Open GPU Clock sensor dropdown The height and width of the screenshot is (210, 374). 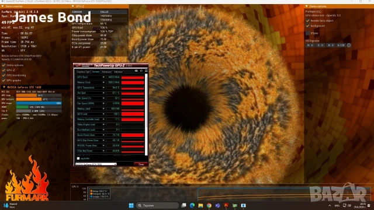click(103, 77)
